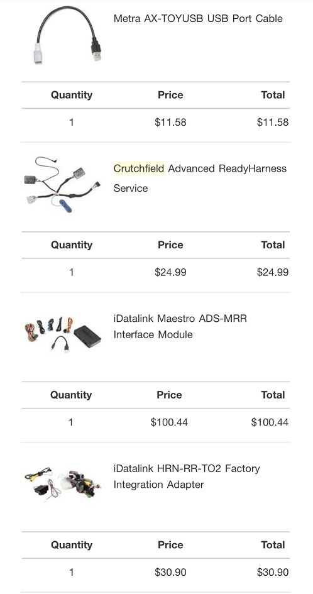The height and width of the screenshot is (594, 313).
Task: Click the highlighted Crutchfield word
Action: pyautogui.click(x=139, y=168)
